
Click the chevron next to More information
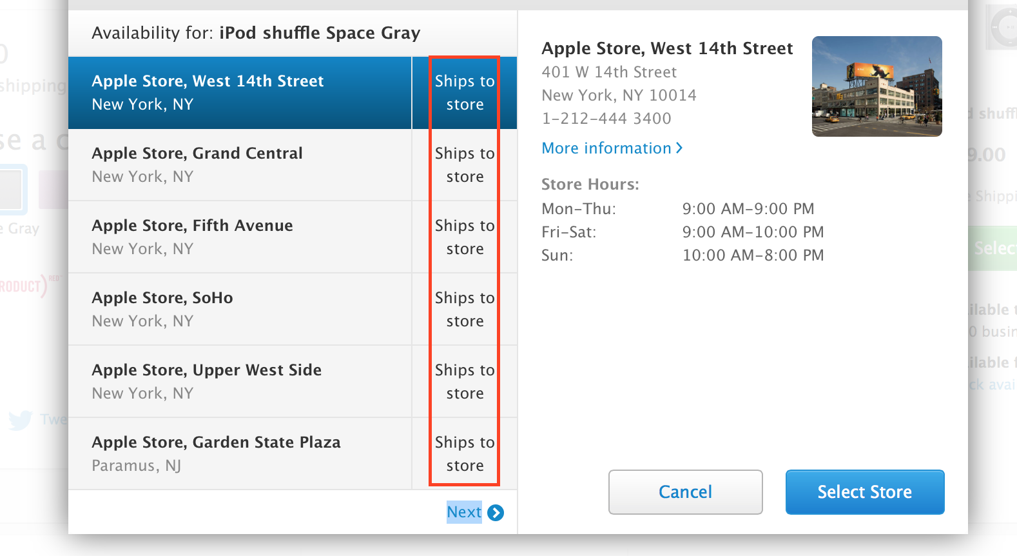680,148
